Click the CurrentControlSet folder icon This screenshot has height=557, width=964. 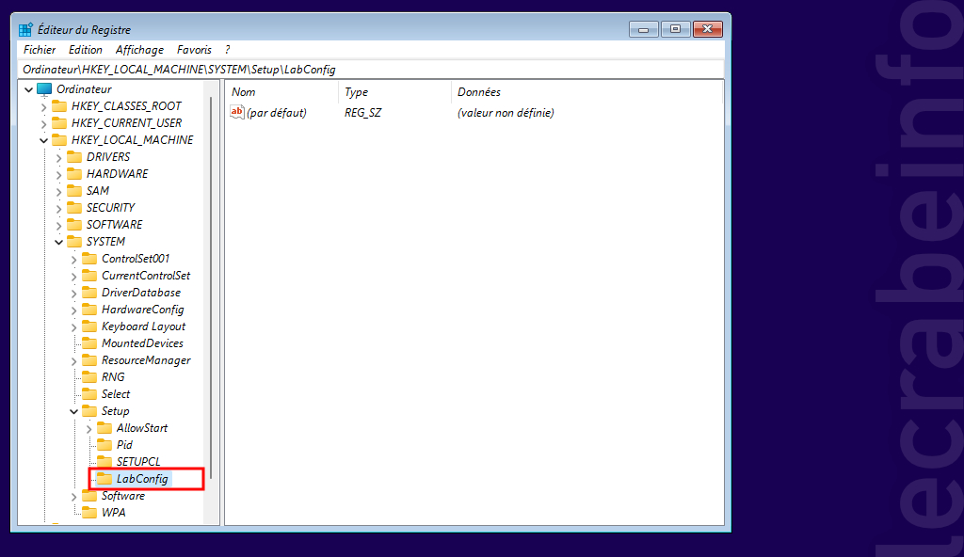[x=89, y=276]
